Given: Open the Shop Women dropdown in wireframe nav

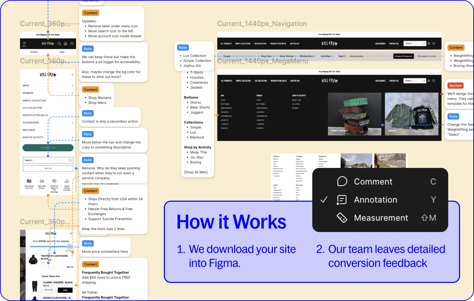Looking at the screenshot, I should click(x=288, y=56).
